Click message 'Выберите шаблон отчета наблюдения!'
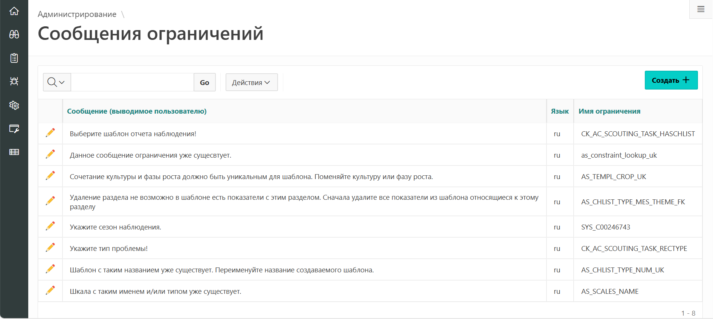This screenshot has height=319, width=713. click(133, 134)
